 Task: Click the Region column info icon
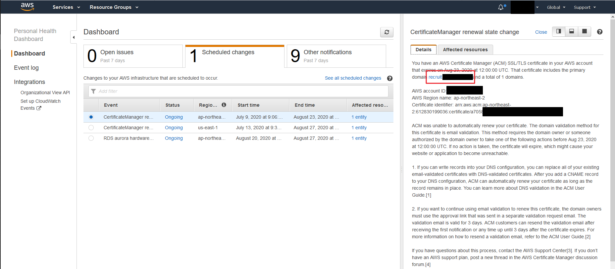pyautogui.click(x=224, y=105)
